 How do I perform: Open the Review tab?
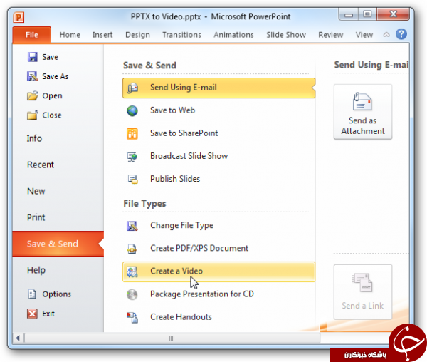pos(331,35)
